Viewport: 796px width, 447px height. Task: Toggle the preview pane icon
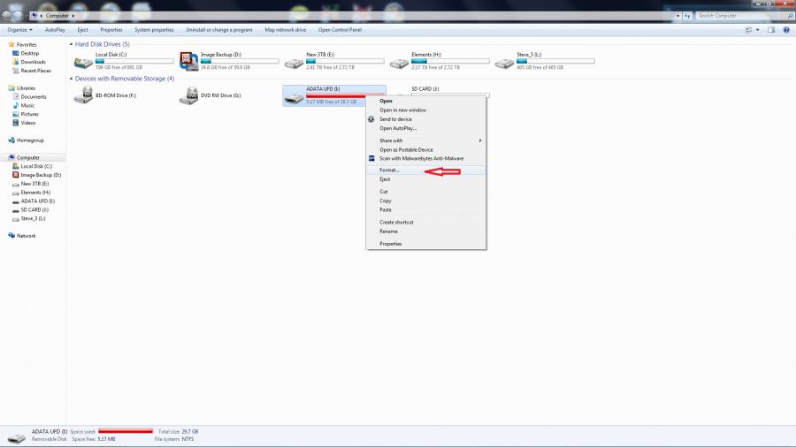771,30
